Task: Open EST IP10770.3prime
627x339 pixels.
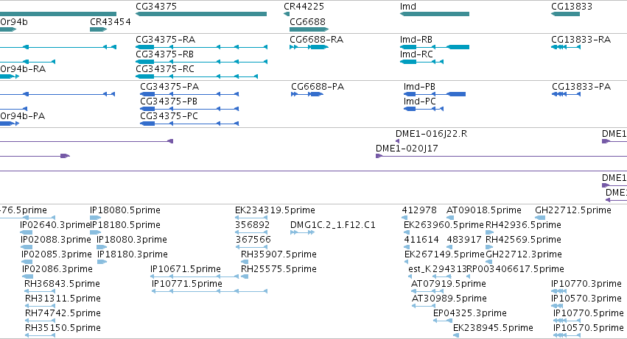Action: (x=586, y=284)
